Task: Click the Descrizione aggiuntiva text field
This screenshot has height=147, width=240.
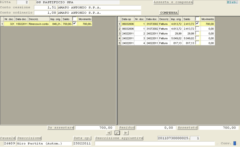Action: coord(154,144)
